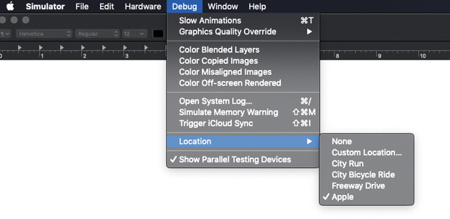This screenshot has width=450, height=219.
Task: Click the tab stop marker at ruler mark 1
Action: pos(41,48)
